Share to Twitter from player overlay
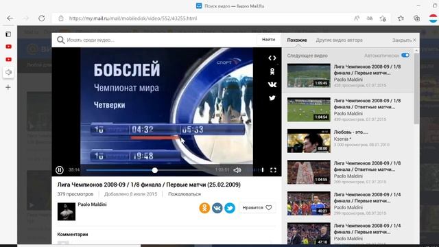439x247 pixels. pyautogui.click(x=272, y=97)
